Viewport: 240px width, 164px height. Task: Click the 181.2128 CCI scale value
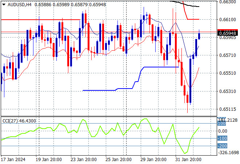point(228,120)
